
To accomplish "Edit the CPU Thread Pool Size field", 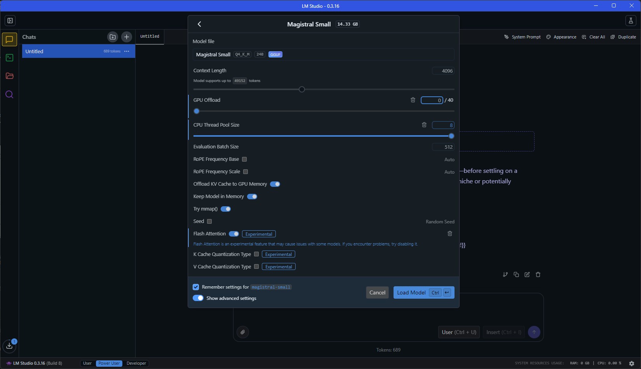I will point(443,125).
